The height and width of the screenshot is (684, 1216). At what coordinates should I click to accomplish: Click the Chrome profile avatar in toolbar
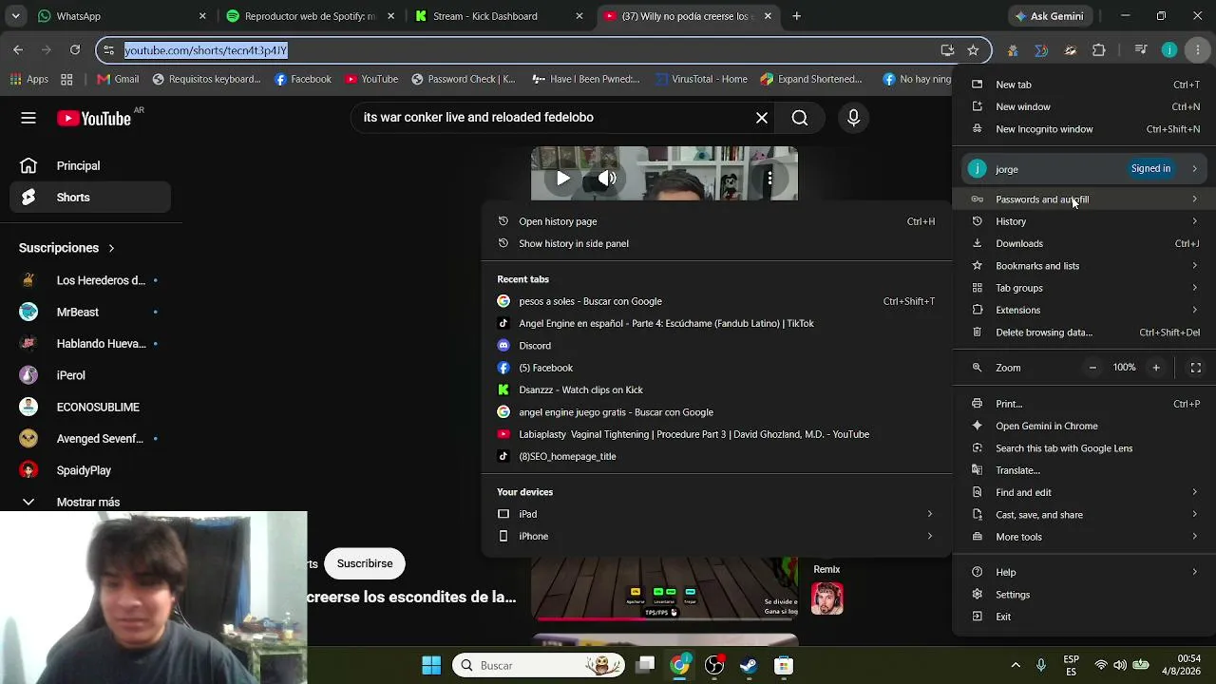[x=1169, y=49]
